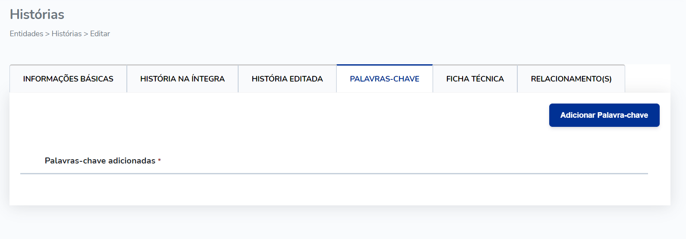Select the História Editada tab

point(287,79)
